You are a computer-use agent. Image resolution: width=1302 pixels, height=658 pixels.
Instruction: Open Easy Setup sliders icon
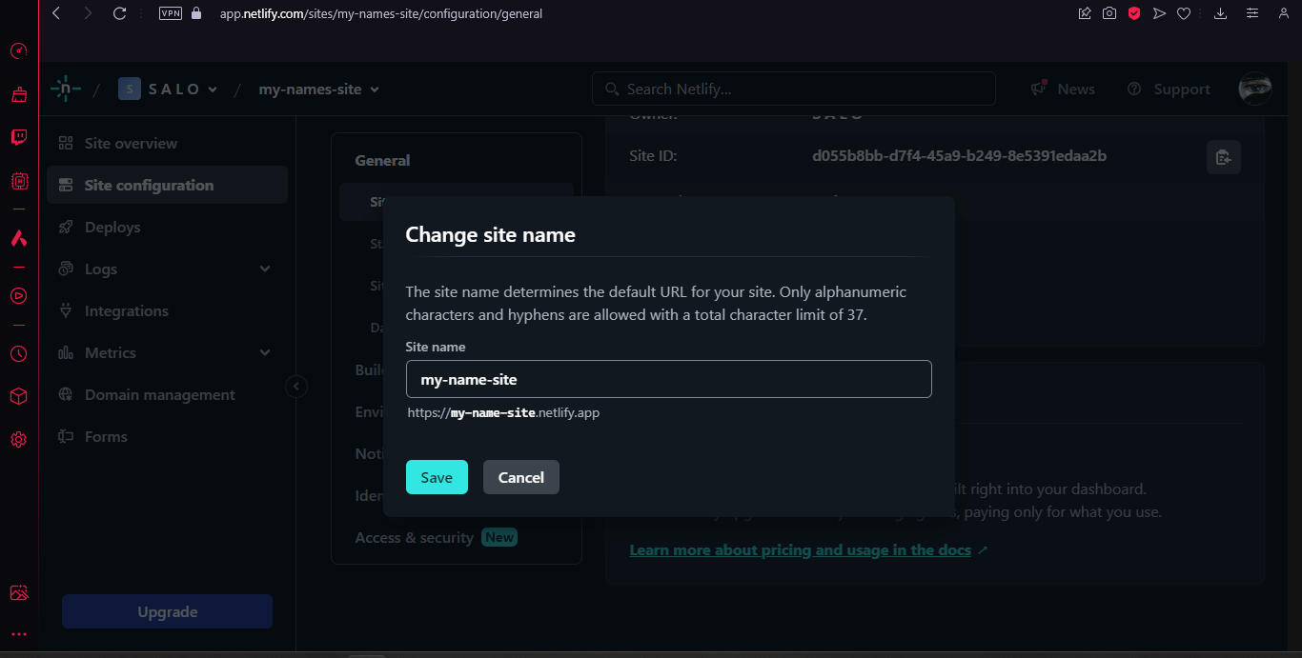[x=1251, y=13]
